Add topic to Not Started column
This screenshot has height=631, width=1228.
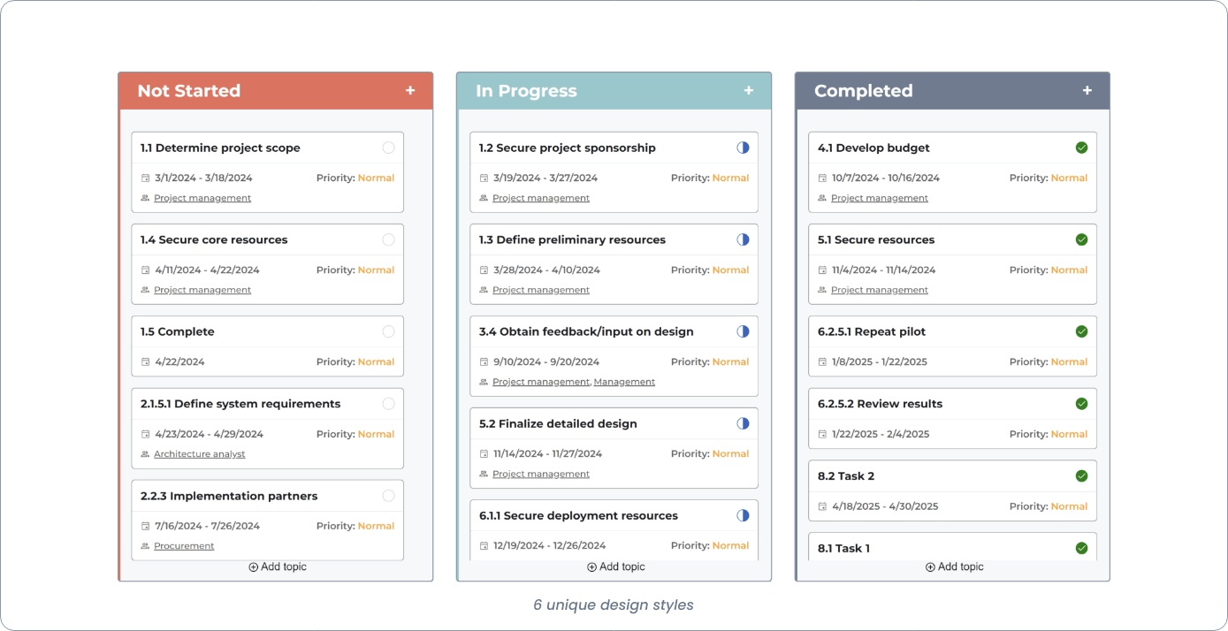(278, 566)
